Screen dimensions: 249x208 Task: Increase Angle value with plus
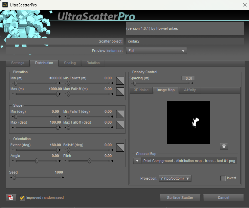[x=60, y=161]
